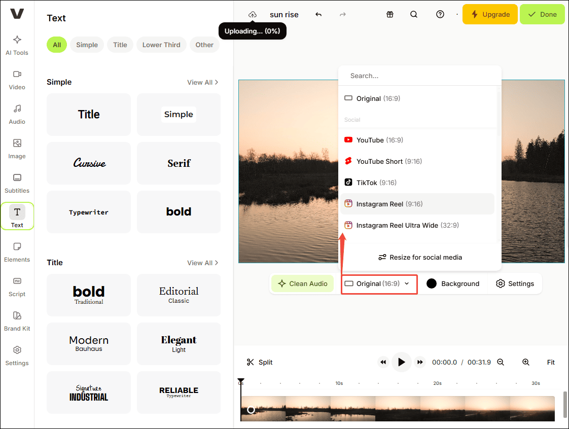
Task: Open the Audio panel
Action: (x=17, y=114)
